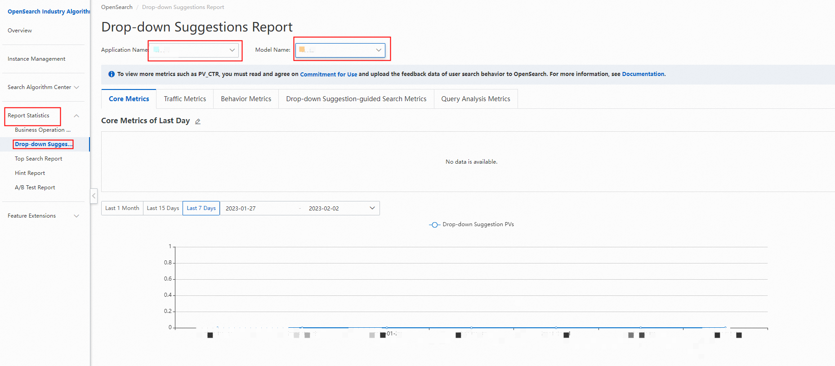835x366 pixels.
Task: Click the 'No data is available.' message
Action: click(471, 162)
